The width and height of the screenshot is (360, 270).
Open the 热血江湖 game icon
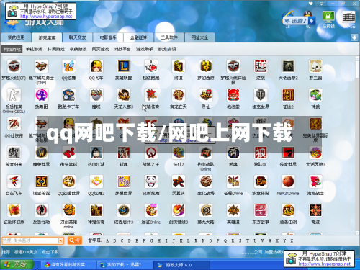96,153
